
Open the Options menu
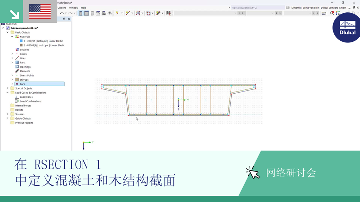click(62, 8)
